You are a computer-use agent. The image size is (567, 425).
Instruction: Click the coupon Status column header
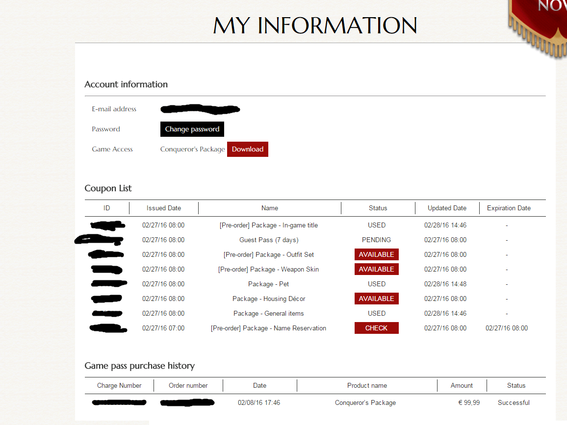378,208
